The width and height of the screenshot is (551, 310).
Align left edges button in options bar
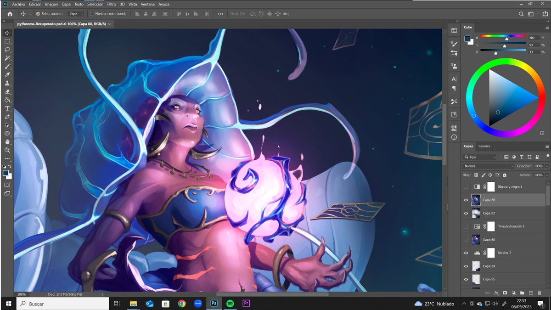click(x=137, y=14)
